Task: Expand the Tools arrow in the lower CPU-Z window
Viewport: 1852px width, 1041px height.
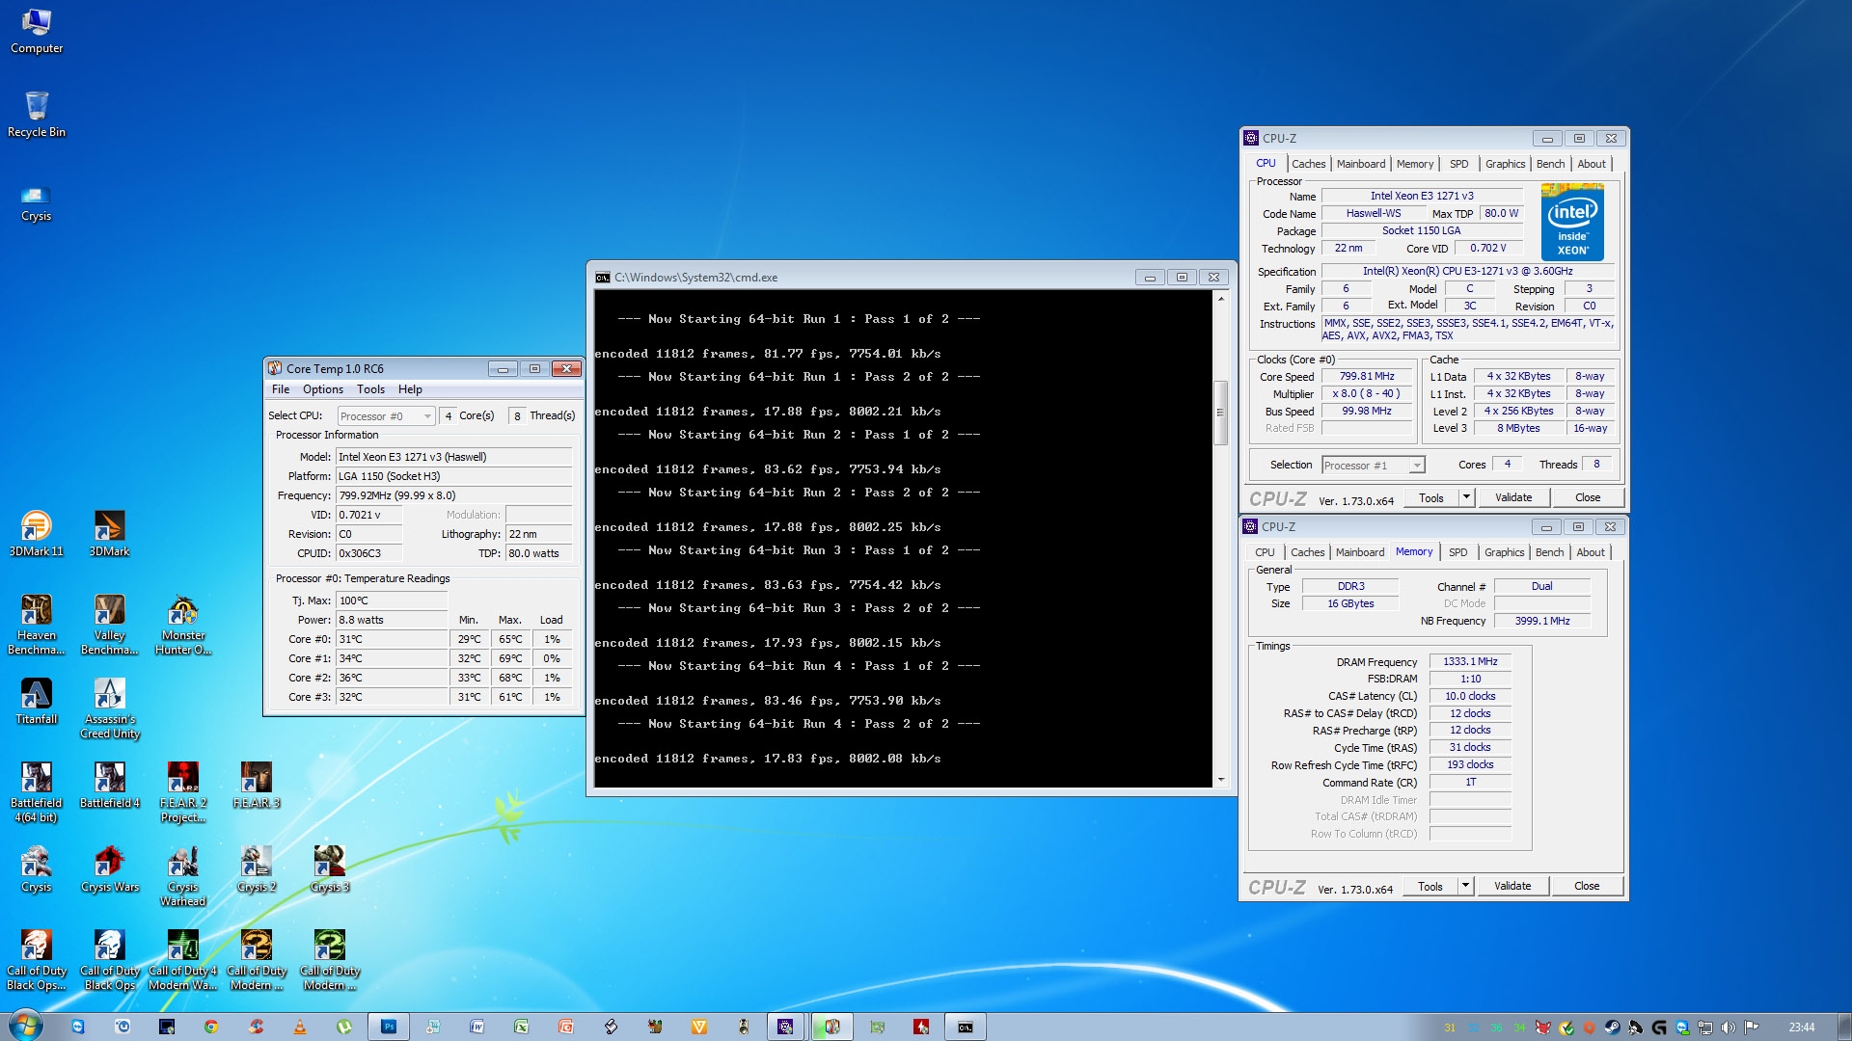Action: [x=1465, y=886]
